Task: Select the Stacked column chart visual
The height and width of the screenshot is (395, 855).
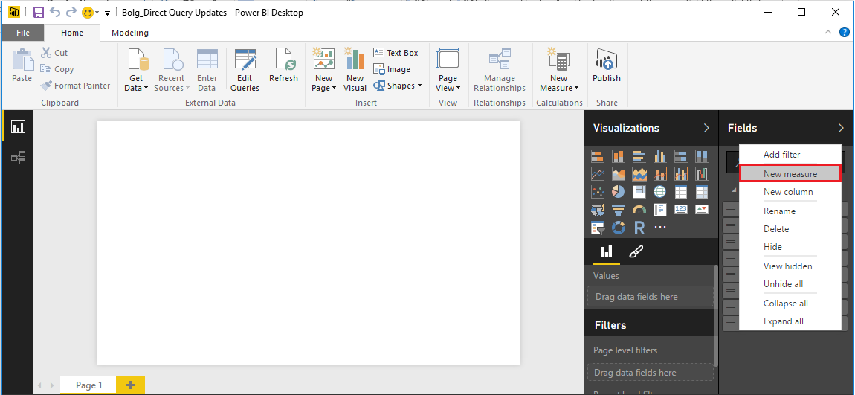Action: [x=619, y=156]
